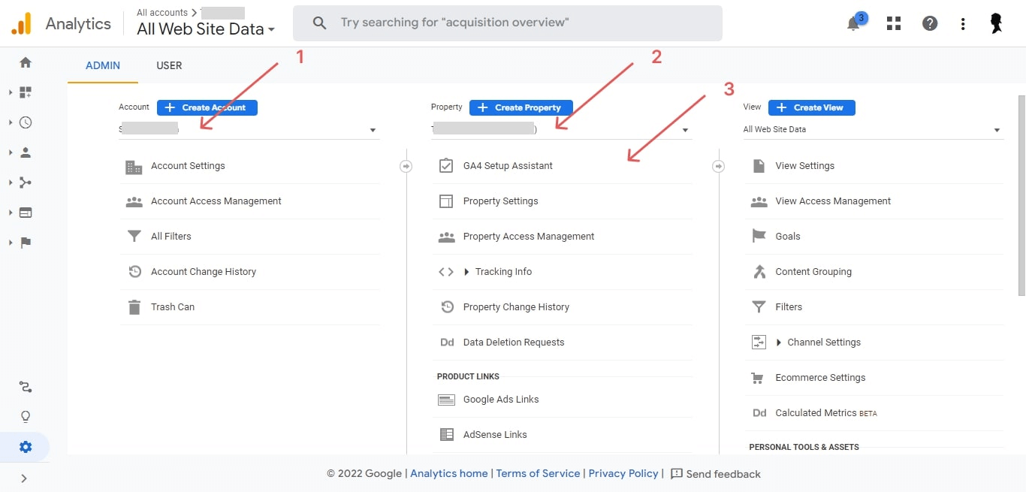Image resolution: width=1026 pixels, height=492 pixels.
Task: Switch to the USER tab
Action: [x=169, y=65]
